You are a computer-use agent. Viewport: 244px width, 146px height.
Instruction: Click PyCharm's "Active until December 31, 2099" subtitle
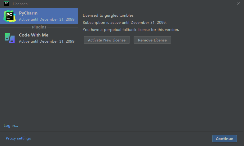click(x=47, y=19)
